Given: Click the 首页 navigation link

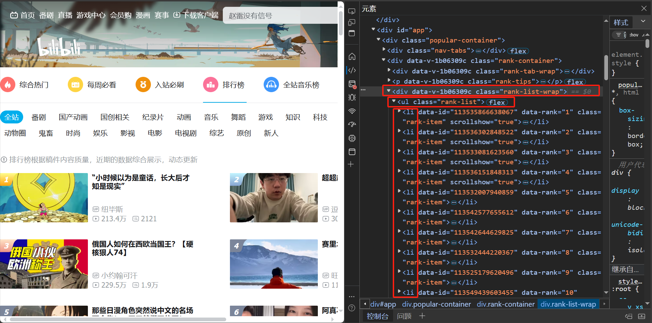Looking at the screenshot, I should (22, 15).
